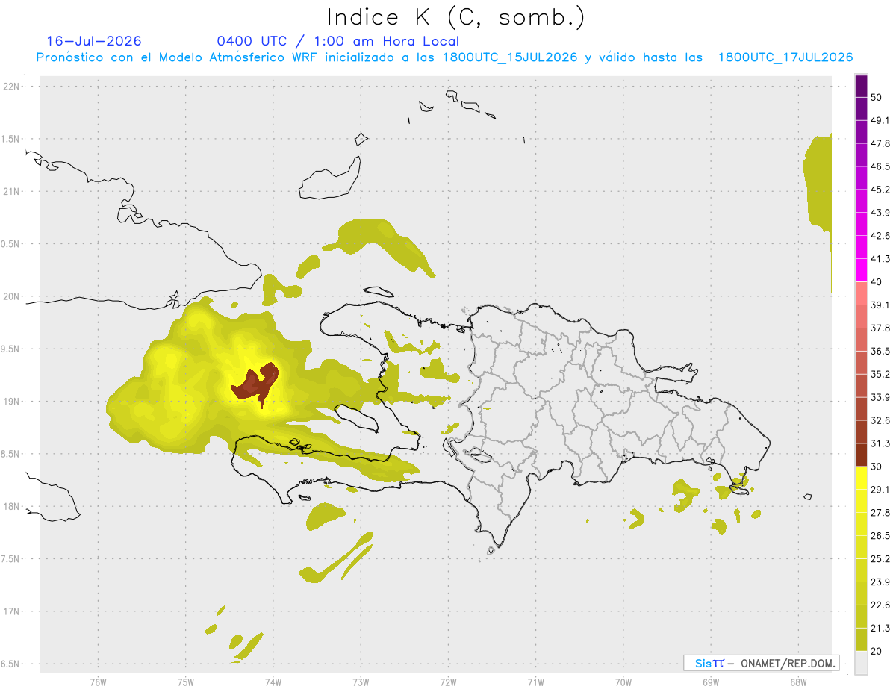Click the "18N" latitude label
Viewport: 896px width, 692px height.
(x=11, y=507)
